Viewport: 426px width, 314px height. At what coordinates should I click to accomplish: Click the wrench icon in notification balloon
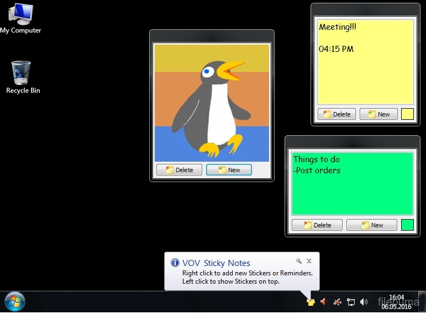299,261
